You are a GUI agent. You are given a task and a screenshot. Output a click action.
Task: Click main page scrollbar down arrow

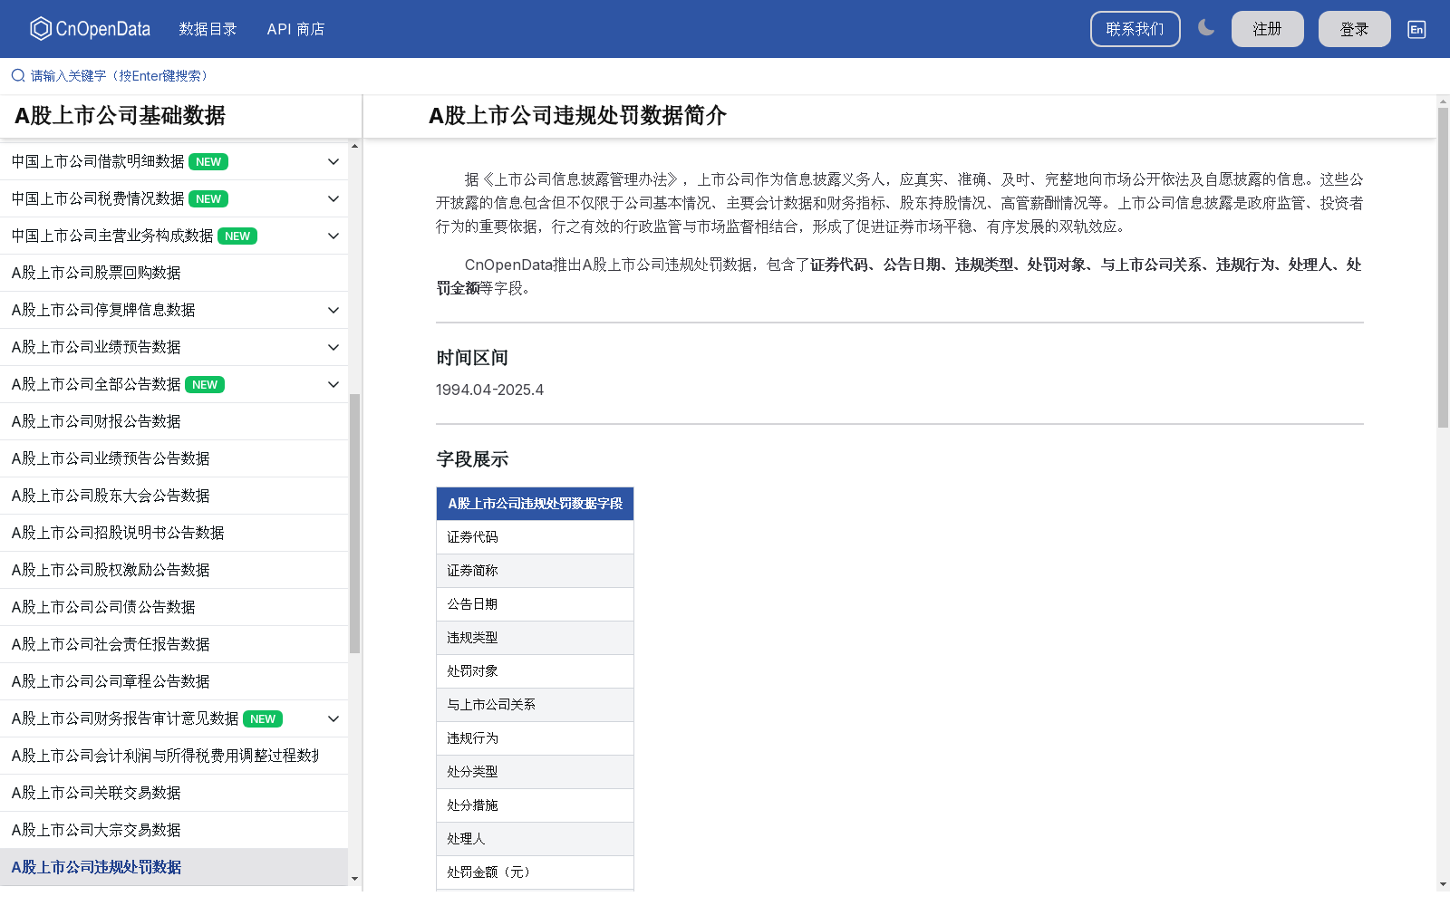[1443, 883]
